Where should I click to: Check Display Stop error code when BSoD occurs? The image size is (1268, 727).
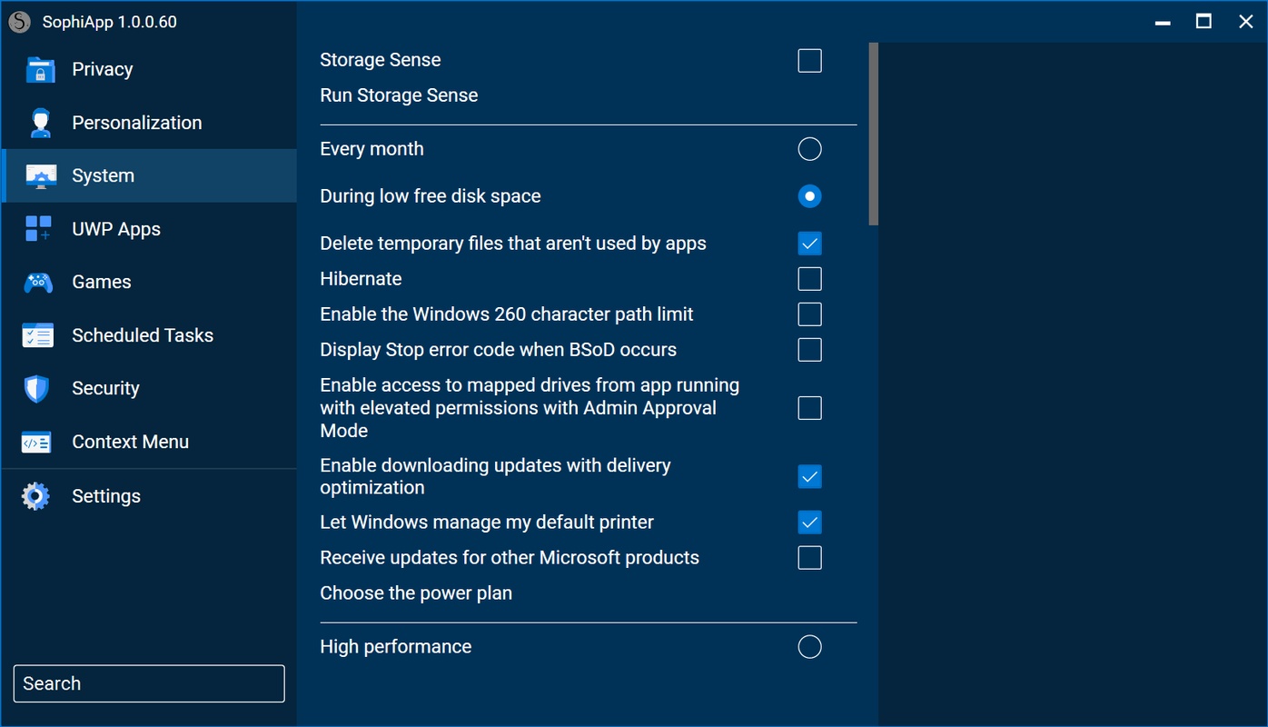click(x=809, y=350)
